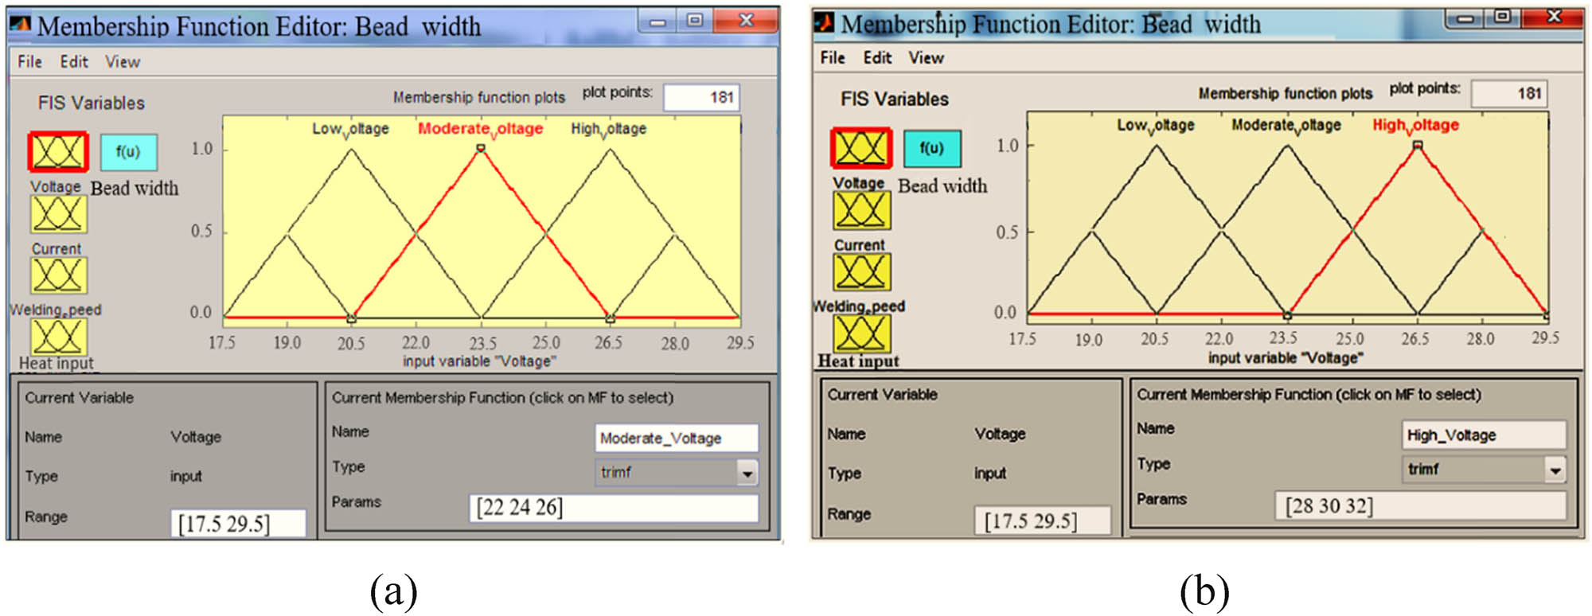Open View menu in right window (b)
The height and width of the screenshot is (616, 1592).
[927, 57]
